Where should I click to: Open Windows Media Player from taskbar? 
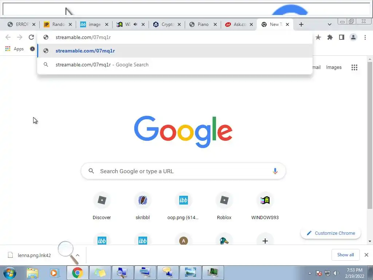54,273
